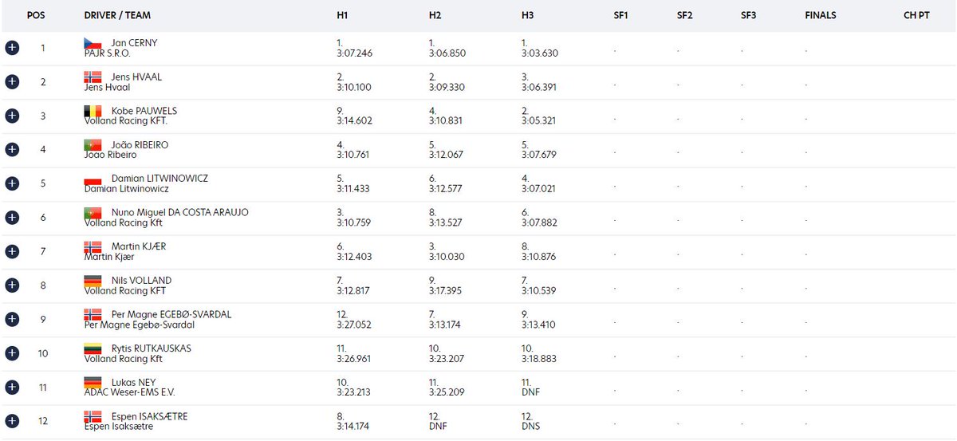Click H1 time 3:27.052

[354, 325]
